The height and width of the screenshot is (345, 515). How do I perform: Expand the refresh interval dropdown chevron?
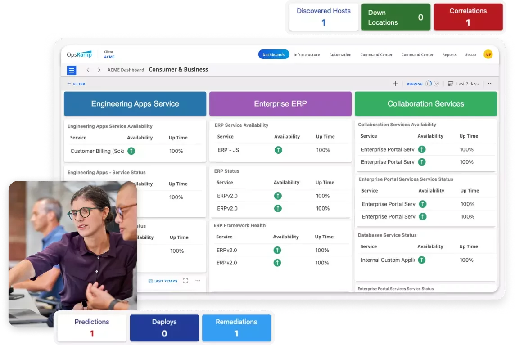(x=436, y=84)
